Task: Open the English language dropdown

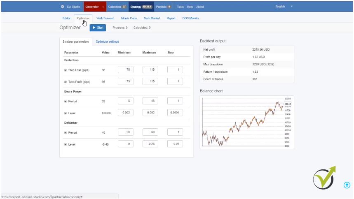Action: (284, 7)
